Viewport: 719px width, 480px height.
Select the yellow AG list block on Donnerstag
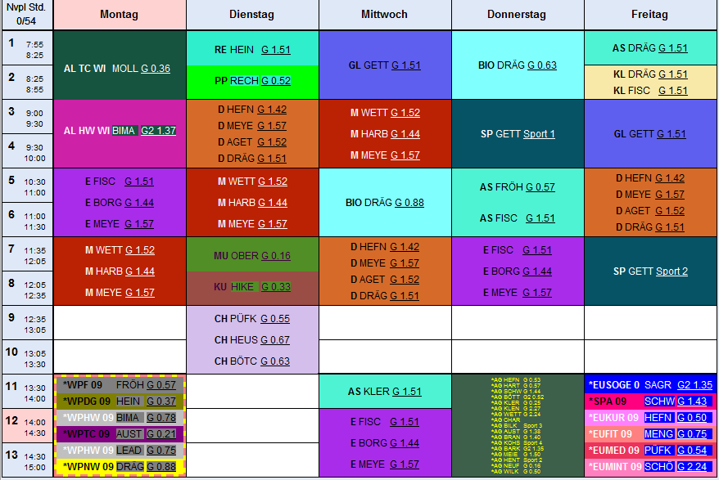coord(517,425)
